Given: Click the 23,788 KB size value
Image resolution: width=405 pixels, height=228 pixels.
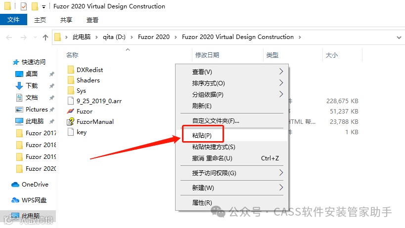Looking at the screenshot, I should click(344, 121).
